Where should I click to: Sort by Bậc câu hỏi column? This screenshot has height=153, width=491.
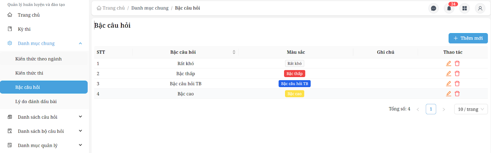(234, 52)
